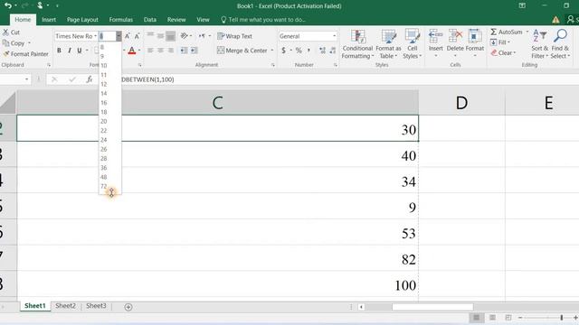Choose font size 20 from list
This screenshot has width=579, height=325.
(110, 121)
